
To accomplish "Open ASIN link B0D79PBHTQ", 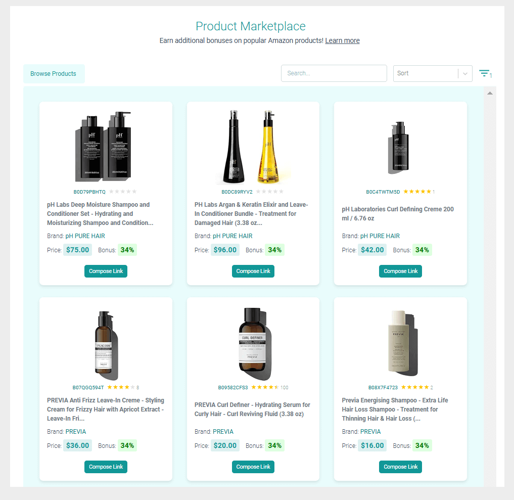I will 89,192.
